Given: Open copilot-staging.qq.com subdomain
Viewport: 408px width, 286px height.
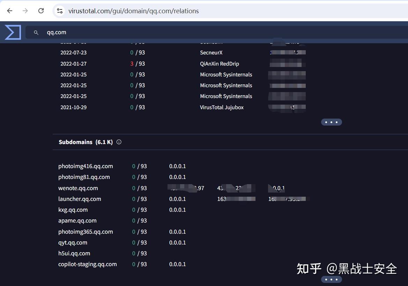Looking at the screenshot, I should [x=87, y=264].
